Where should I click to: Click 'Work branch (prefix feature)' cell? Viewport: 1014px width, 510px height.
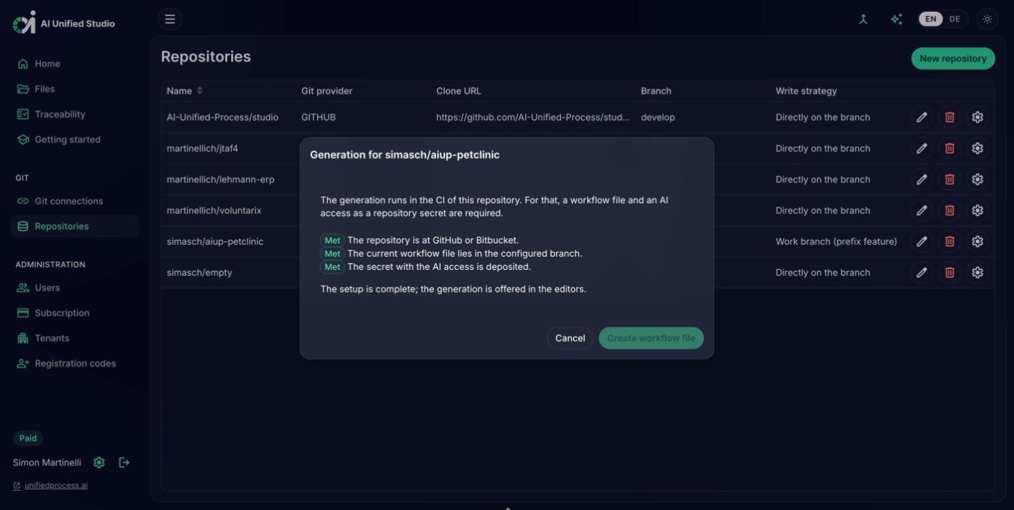pos(836,241)
